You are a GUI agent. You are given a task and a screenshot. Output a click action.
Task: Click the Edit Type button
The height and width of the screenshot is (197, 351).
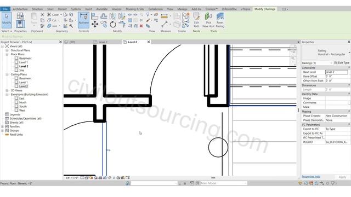pyautogui.click(x=342, y=63)
